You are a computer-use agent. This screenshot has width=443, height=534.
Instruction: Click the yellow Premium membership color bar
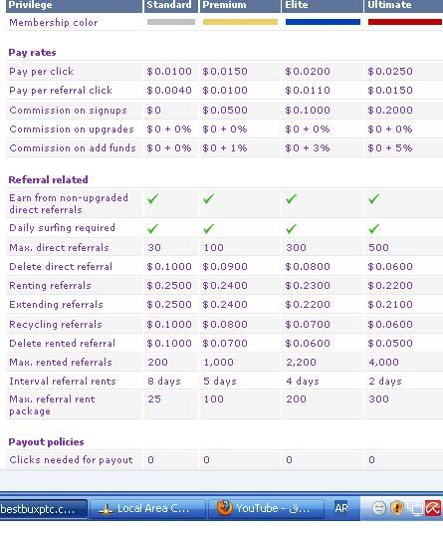tap(240, 22)
